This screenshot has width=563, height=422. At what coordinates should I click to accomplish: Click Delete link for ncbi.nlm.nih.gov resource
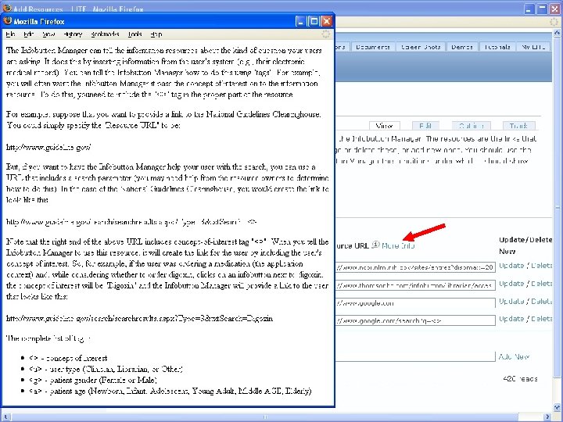(x=541, y=266)
